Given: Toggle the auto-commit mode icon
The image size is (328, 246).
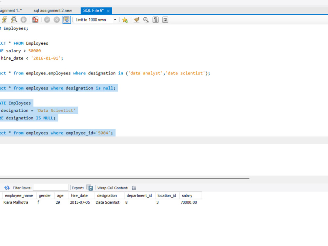Looking at the screenshot, I should point(67,20).
